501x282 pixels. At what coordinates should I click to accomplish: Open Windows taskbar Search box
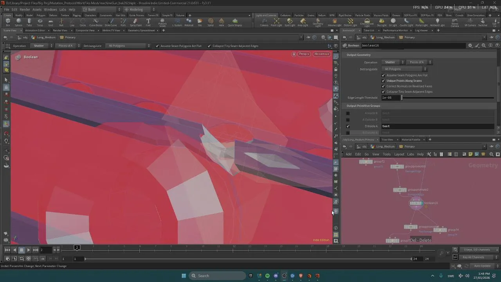(217, 276)
